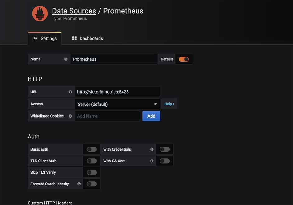Go to the Data Sources breadcrumb link
Screen dimensions: 293x205
(x=74, y=11)
